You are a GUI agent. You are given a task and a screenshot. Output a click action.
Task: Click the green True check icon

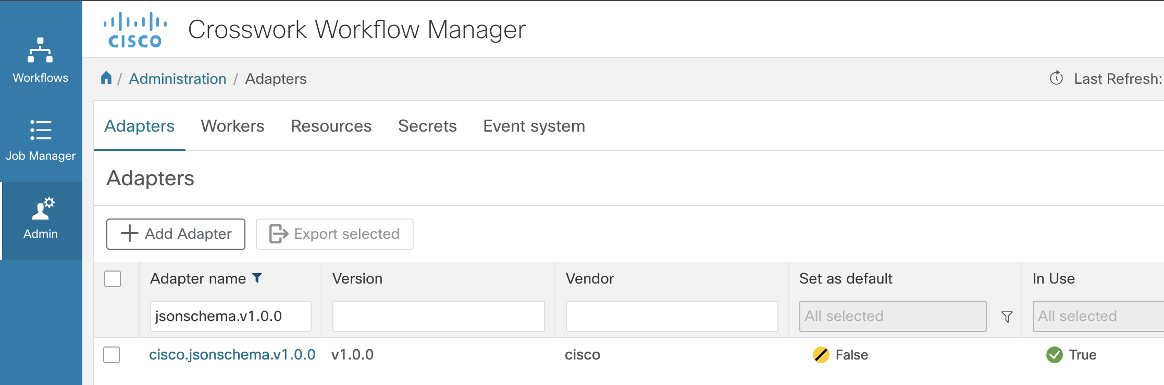tap(1054, 355)
